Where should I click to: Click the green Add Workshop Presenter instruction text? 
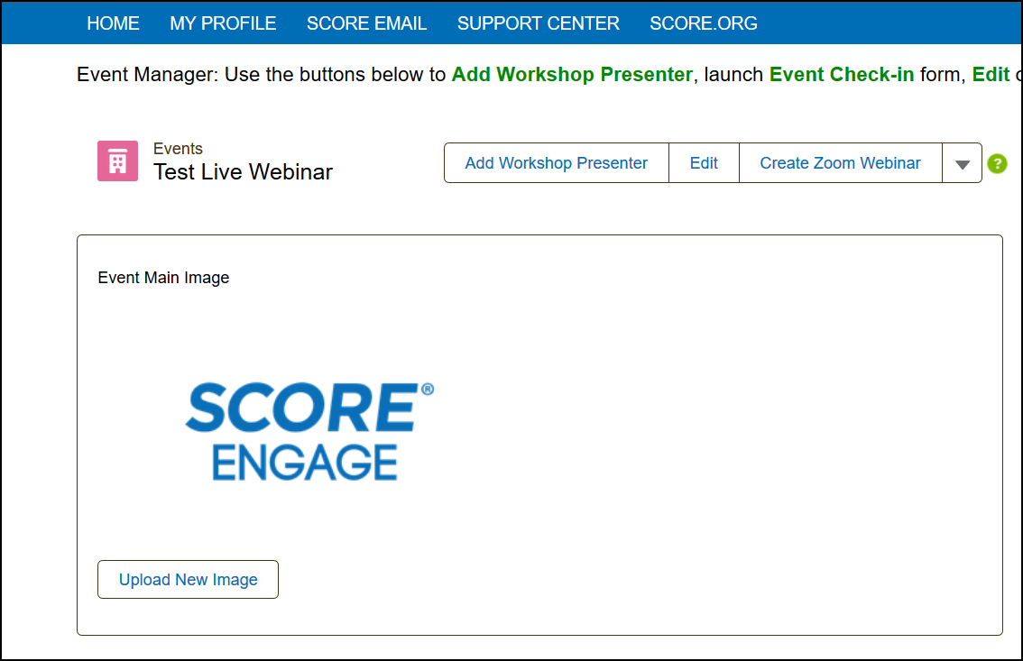coord(572,74)
